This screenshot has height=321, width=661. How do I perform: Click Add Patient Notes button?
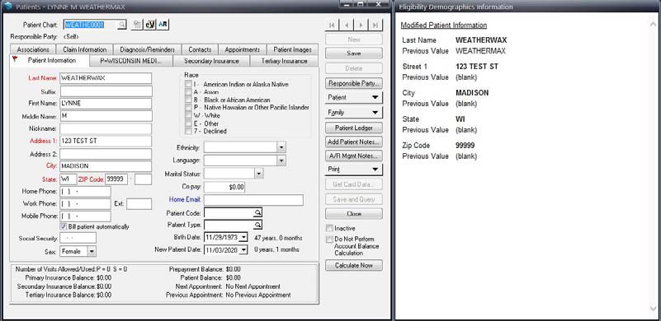click(x=354, y=142)
